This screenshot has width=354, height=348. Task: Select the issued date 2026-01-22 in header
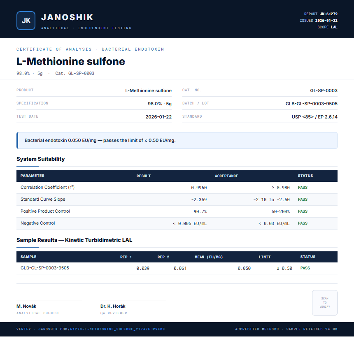tap(326, 21)
